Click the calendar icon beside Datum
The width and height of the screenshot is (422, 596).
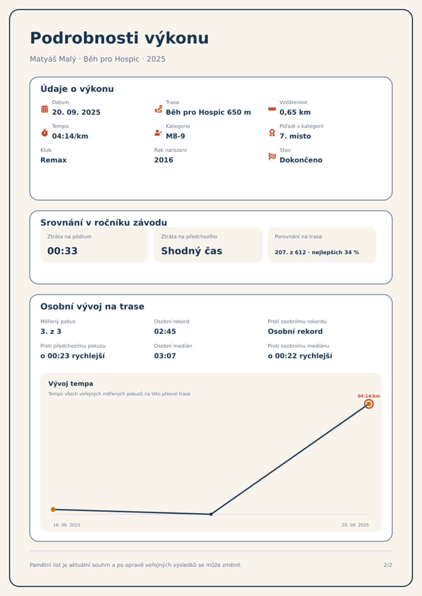point(45,109)
